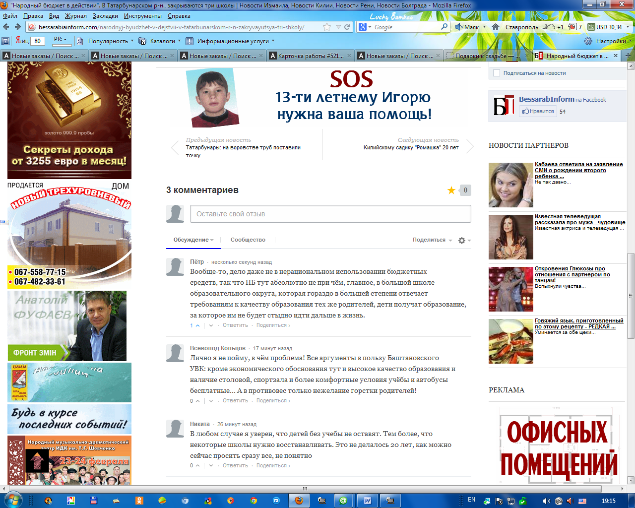Go back using the browser back arrow

[6, 27]
